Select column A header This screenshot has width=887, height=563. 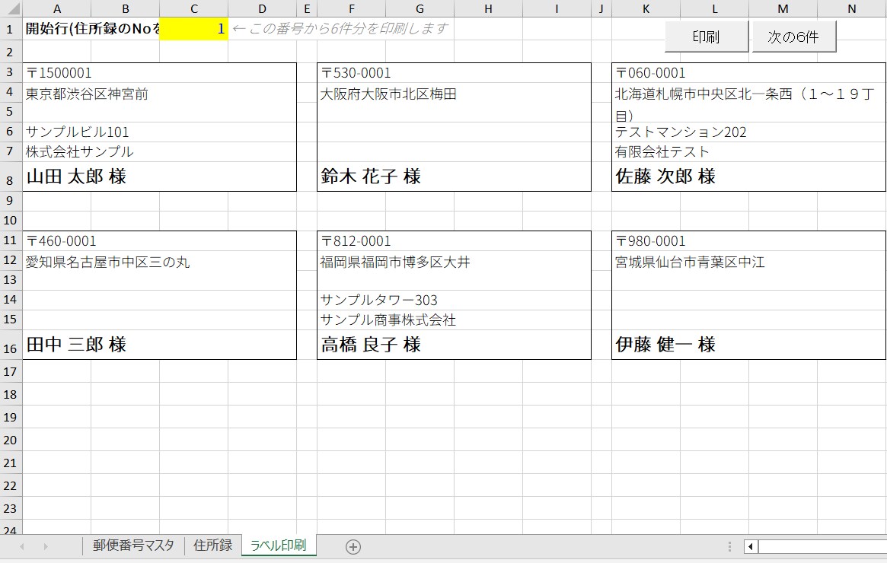tap(56, 8)
